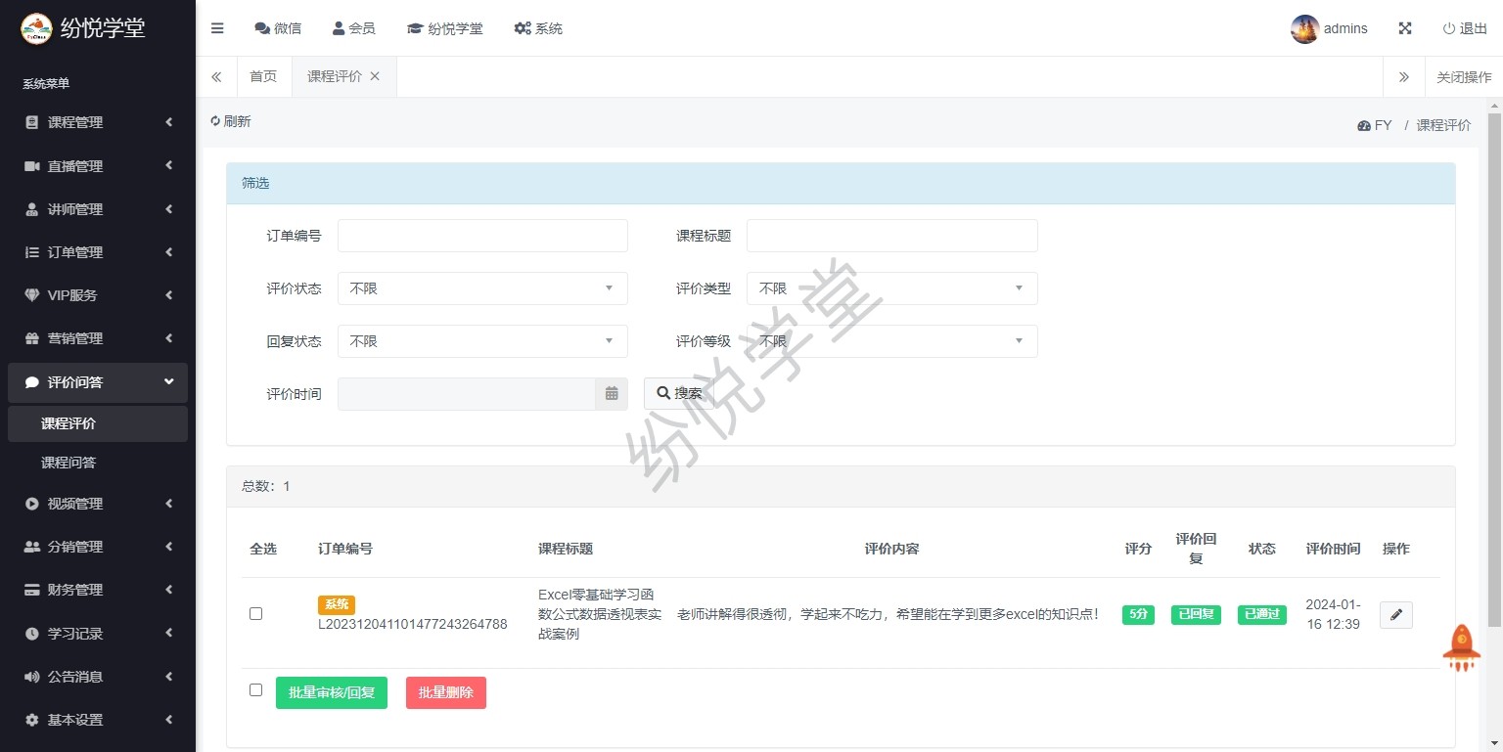This screenshot has height=752, width=1503.
Task: Open the 评价状态 dropdown
Action: [482, 288]
